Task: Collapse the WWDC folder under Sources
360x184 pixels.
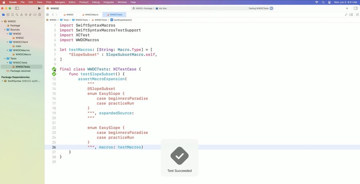Action: coord(7,34)
